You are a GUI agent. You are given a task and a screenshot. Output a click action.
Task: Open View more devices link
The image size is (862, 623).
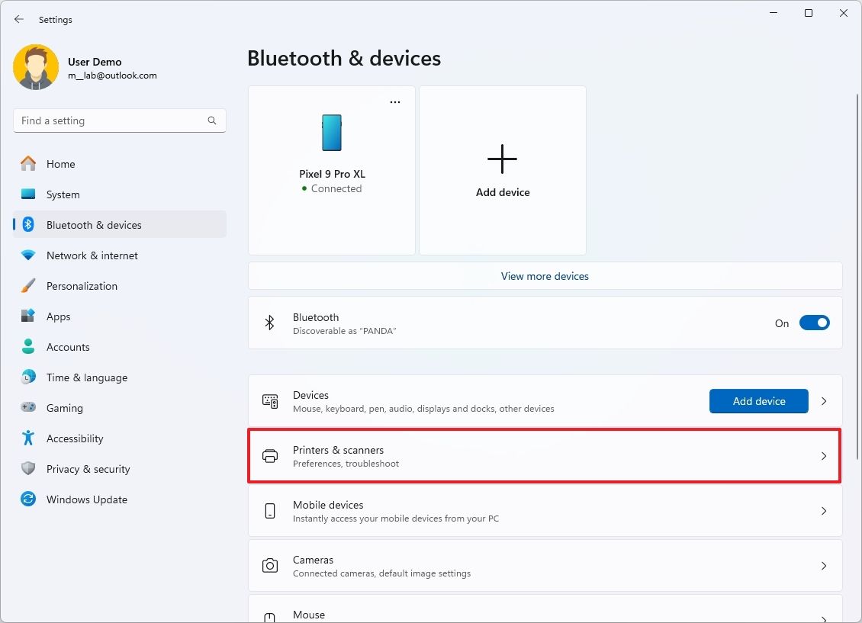(544, 276)
